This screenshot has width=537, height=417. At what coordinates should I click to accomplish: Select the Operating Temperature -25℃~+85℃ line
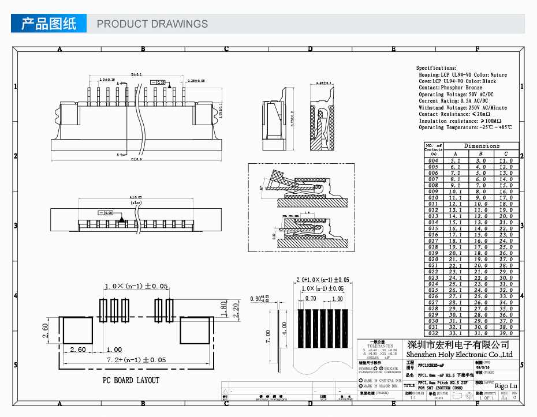(465, 127)
